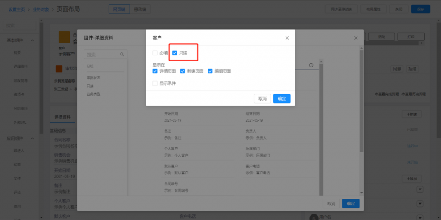Open the dropdown arrow below the 添加 button

[420, 189]
